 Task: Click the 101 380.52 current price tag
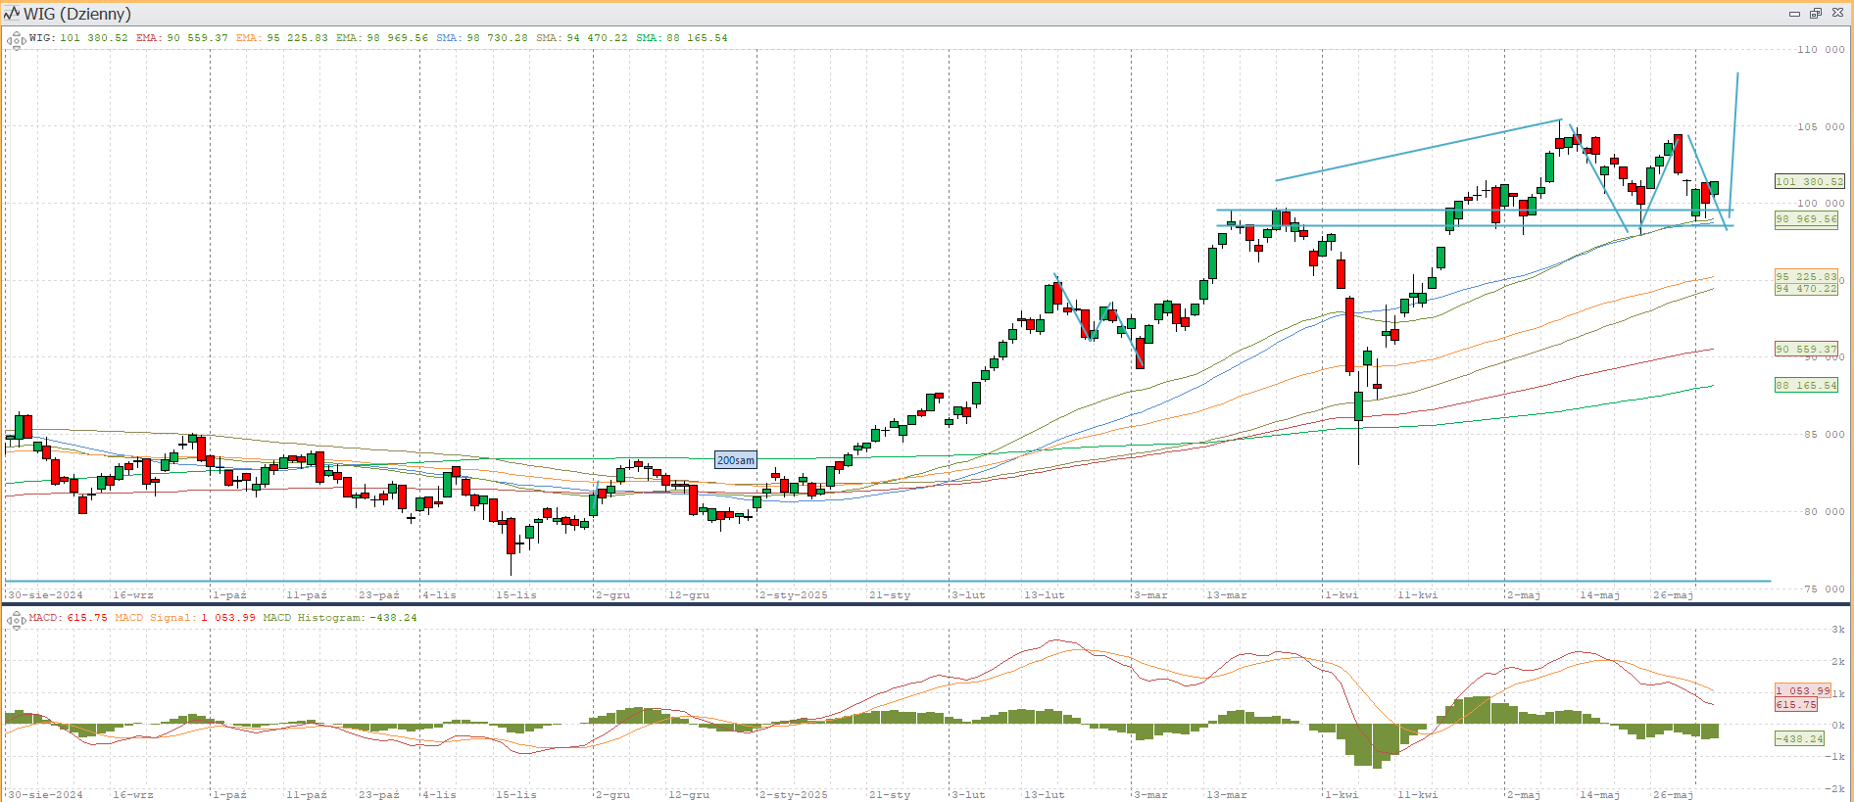[x=1809, y=181]
